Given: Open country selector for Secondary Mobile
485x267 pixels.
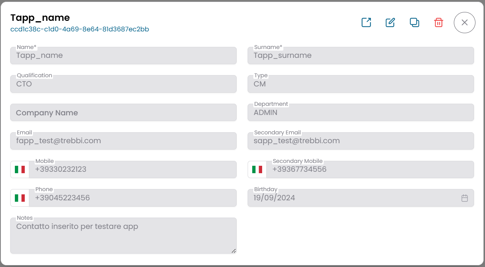Looking at the screenshot, I should point(258,169).
